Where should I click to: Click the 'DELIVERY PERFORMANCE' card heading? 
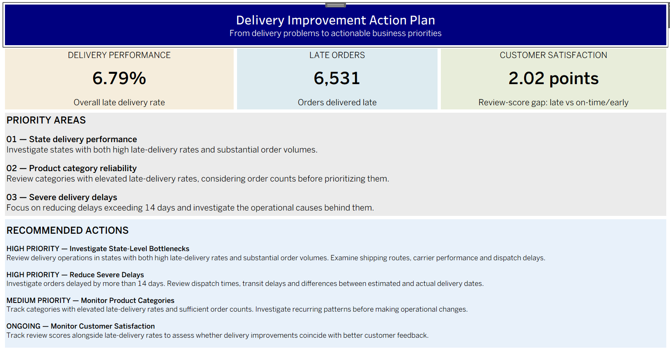[119, 55]
